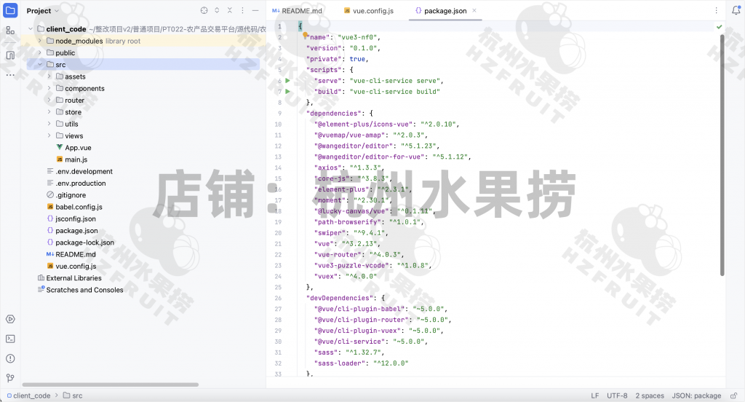
Task: Open the Terminal tool window
Action: coord(10,339)
